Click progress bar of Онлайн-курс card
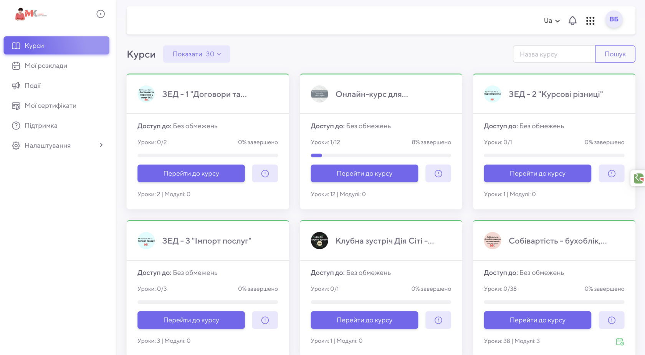This screenshot has width=645, height=355. pos(380,155)
